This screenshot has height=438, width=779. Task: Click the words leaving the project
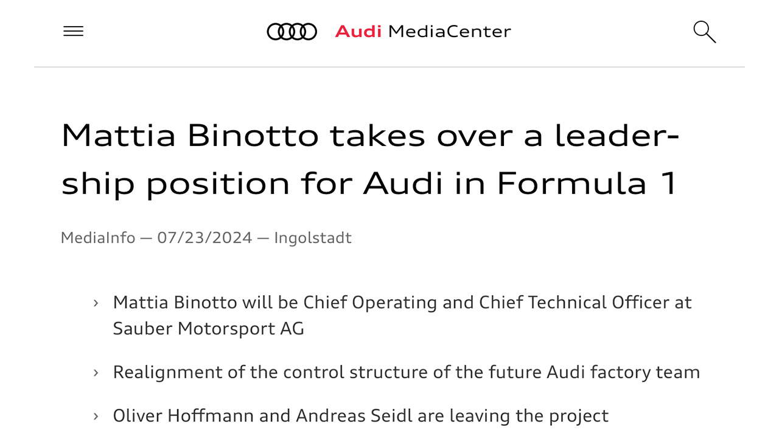(x=529, y=415)
